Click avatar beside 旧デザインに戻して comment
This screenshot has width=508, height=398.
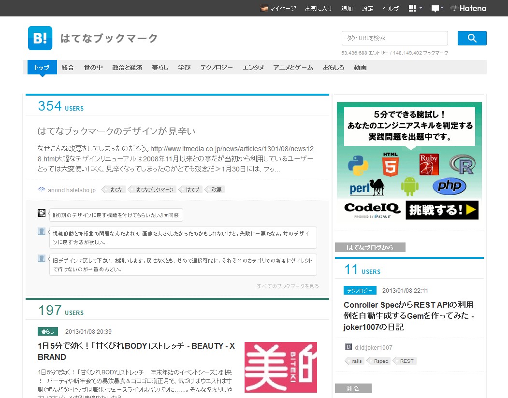pos(42,258)
